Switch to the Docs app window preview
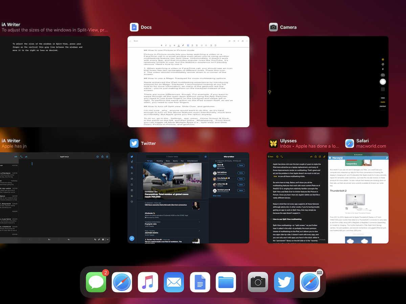 pos(188,81)
